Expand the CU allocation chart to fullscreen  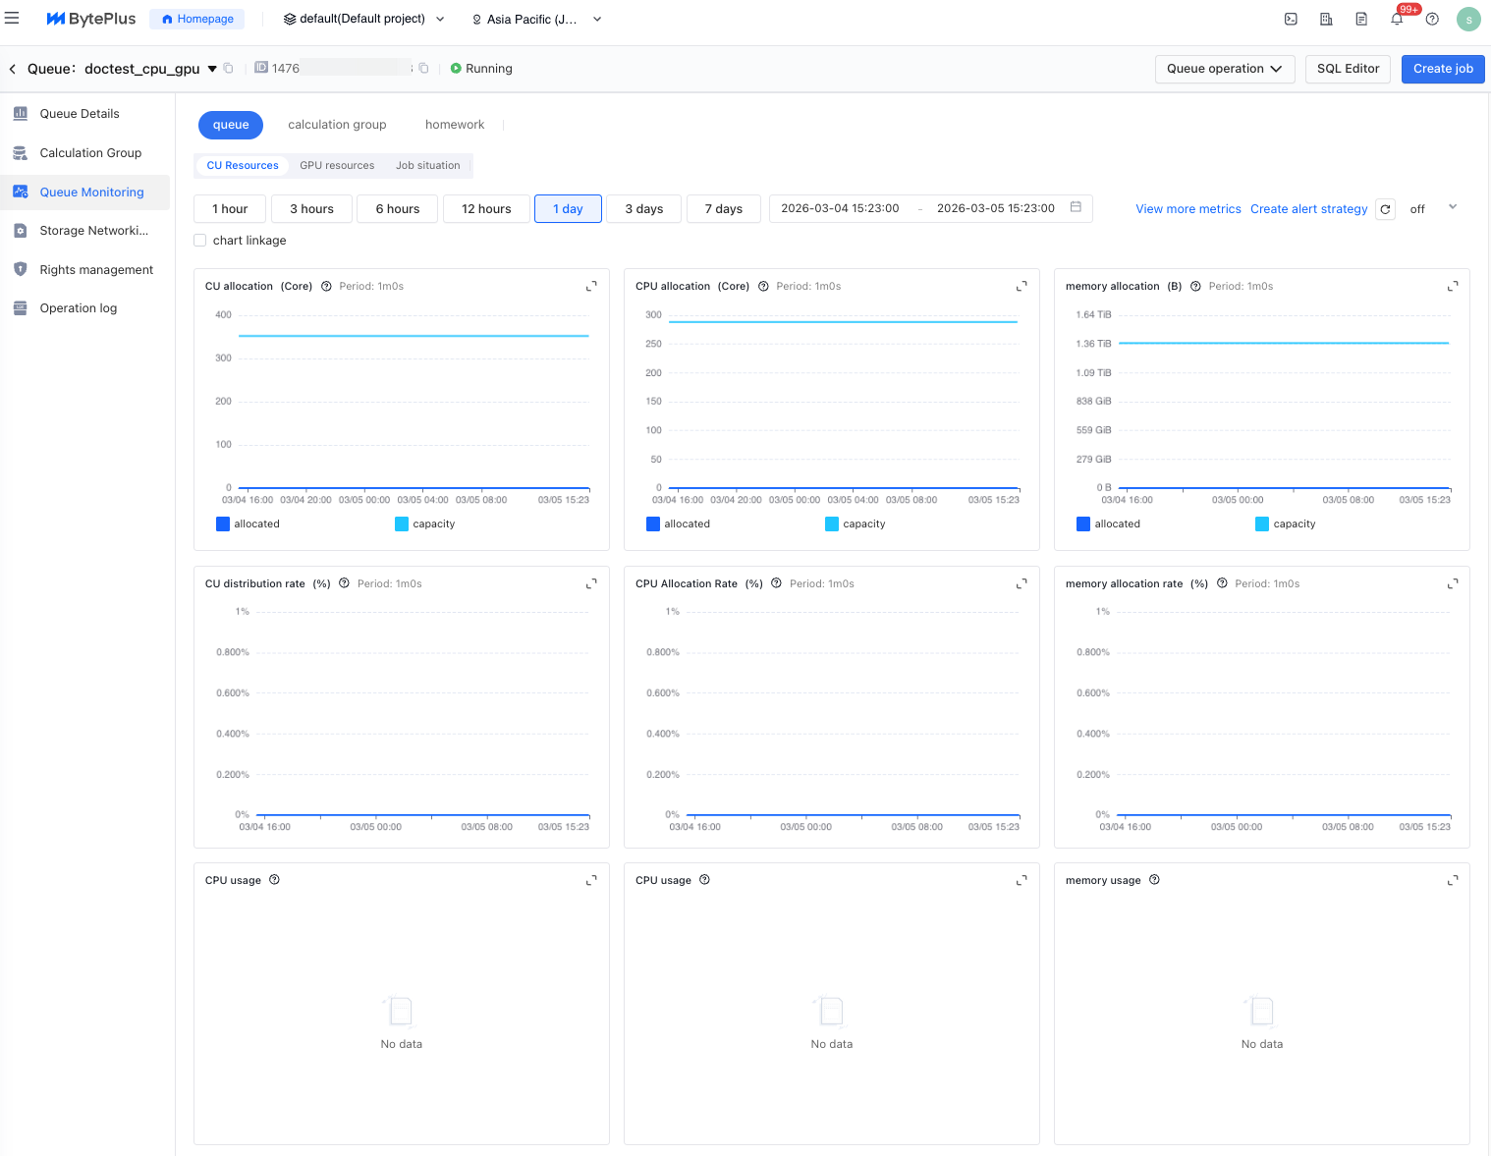click(591, 286)
